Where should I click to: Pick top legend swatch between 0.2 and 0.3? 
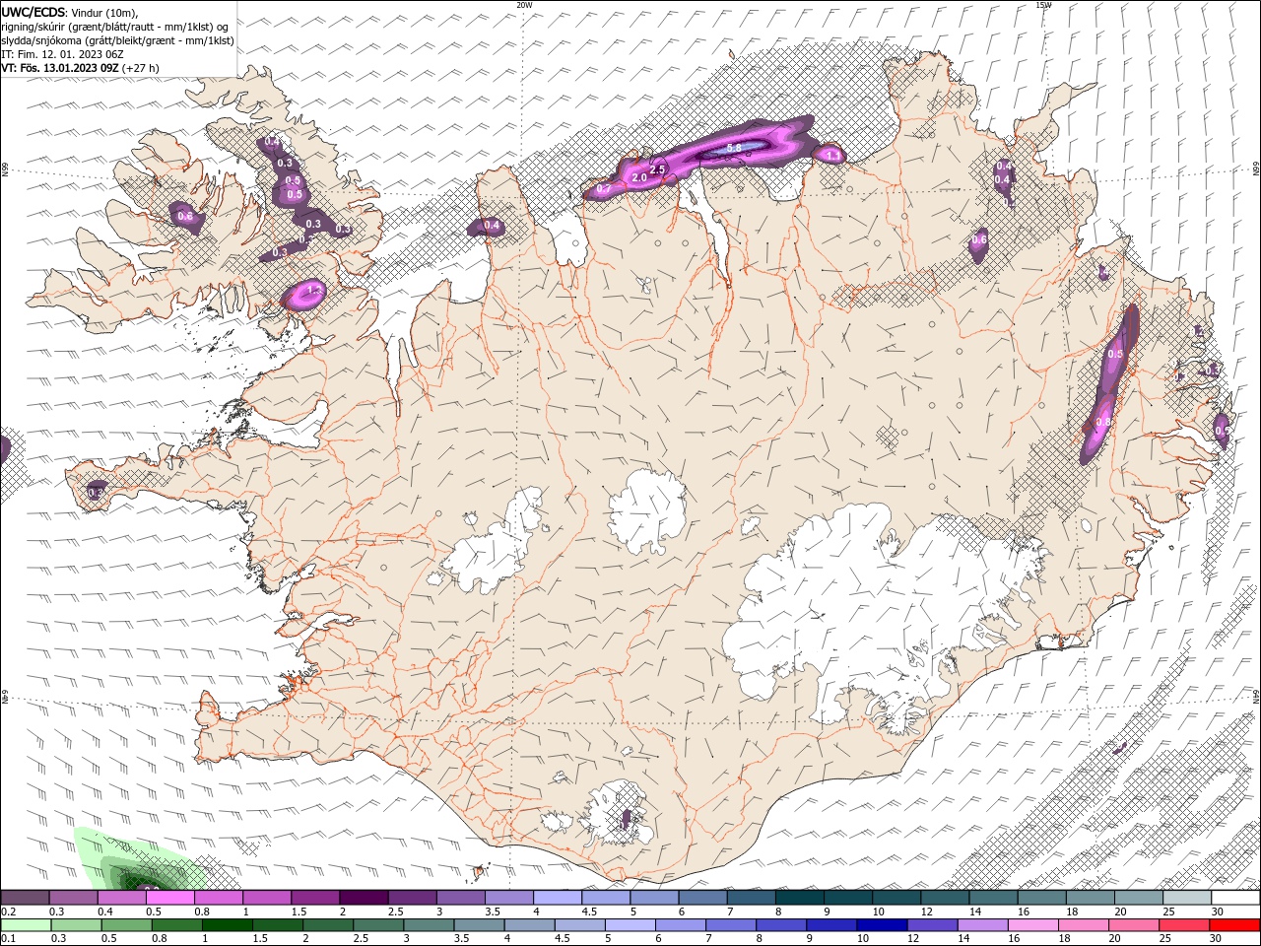(25, 898)
